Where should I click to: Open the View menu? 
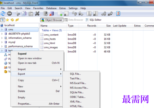[28, 8]
